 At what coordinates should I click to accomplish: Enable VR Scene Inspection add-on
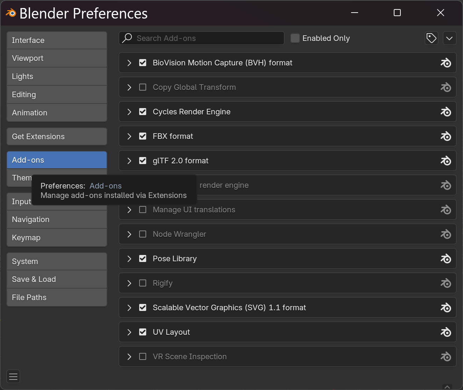point(143,356)
